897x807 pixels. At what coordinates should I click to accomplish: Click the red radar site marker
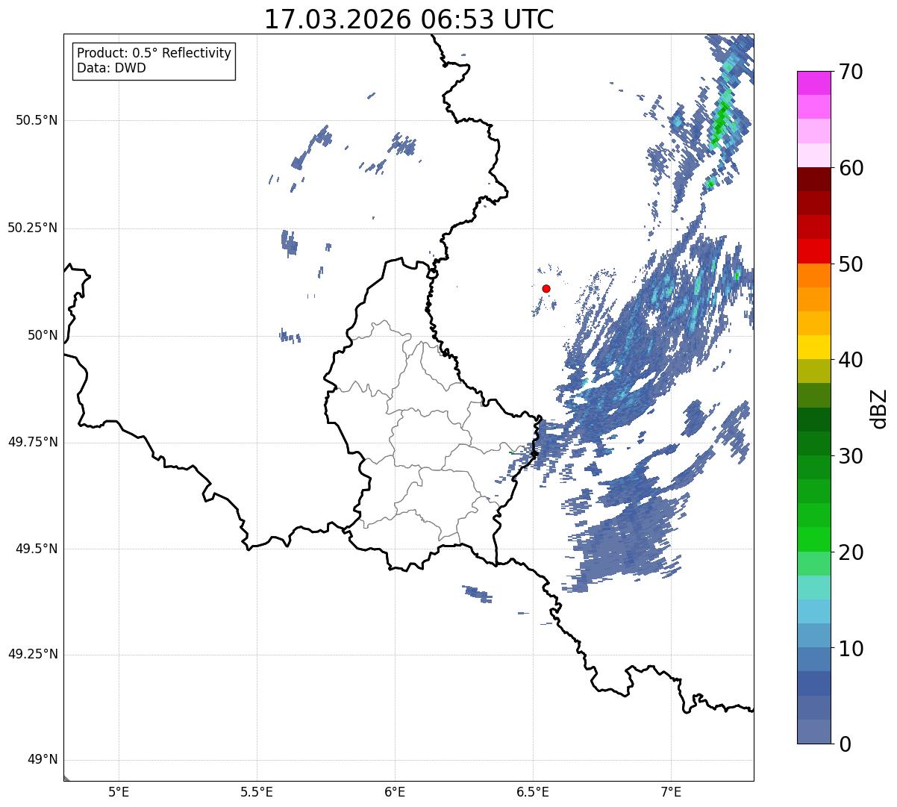tap(546, 288)
